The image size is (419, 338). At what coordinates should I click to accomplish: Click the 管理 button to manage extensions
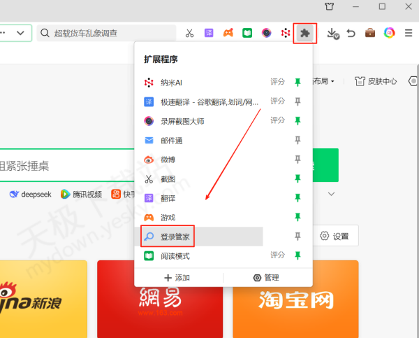[266, 277]
